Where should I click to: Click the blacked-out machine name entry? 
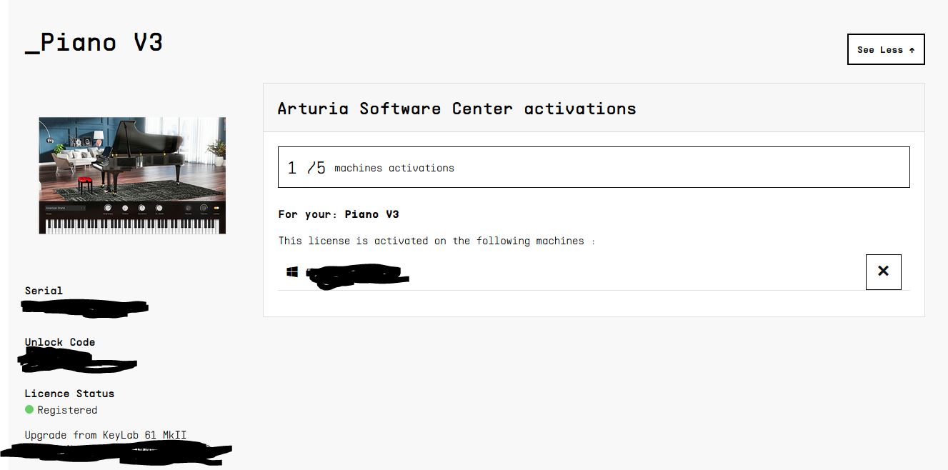(x=357, y=276)
